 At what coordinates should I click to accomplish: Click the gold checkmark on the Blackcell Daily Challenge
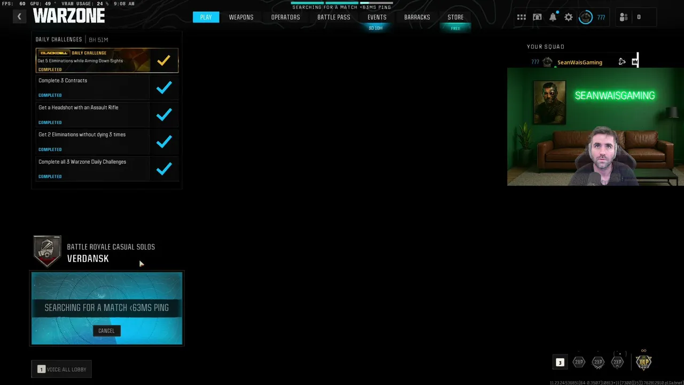(164, 60)
